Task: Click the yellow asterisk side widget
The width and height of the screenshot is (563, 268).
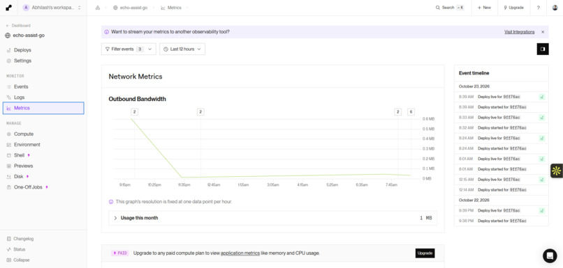Action: pyautogui.click(x=557, y=171)
